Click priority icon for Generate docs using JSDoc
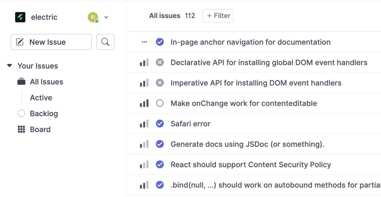 [144, 144]
